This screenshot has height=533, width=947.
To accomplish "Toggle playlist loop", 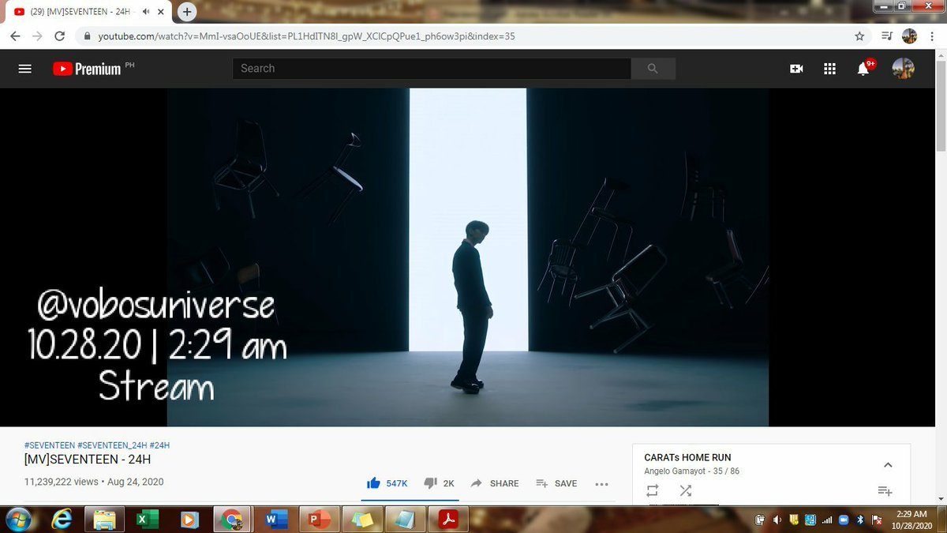I will [652, 490].
